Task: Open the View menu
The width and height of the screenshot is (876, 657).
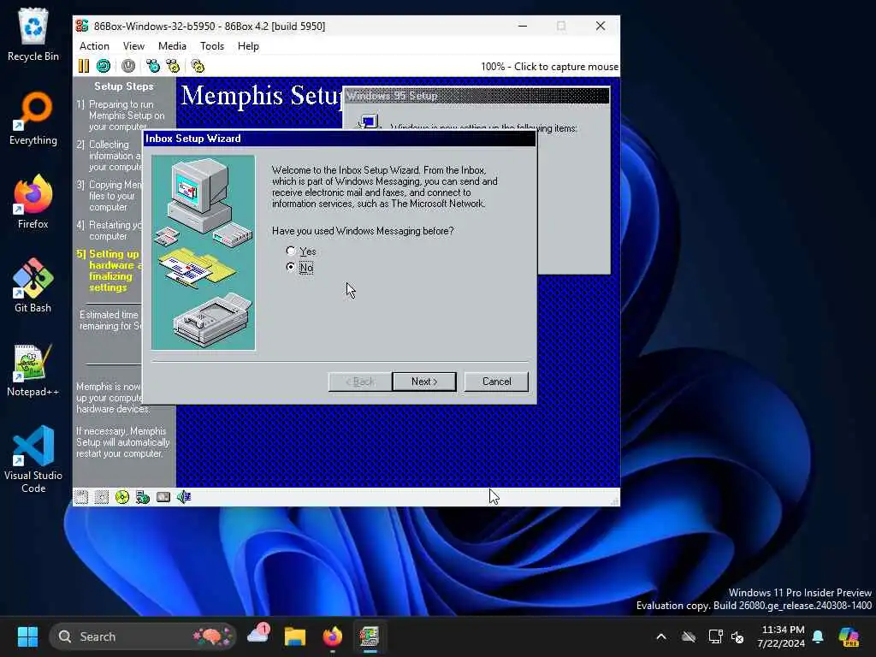Action: point(133,46)
